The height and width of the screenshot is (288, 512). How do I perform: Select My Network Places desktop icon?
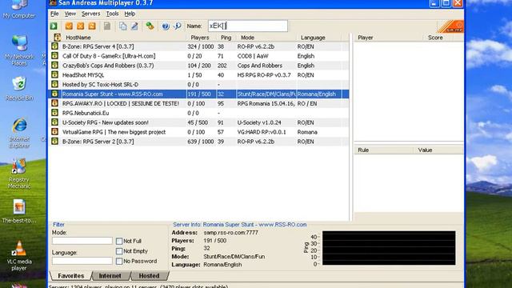(19, 50)
